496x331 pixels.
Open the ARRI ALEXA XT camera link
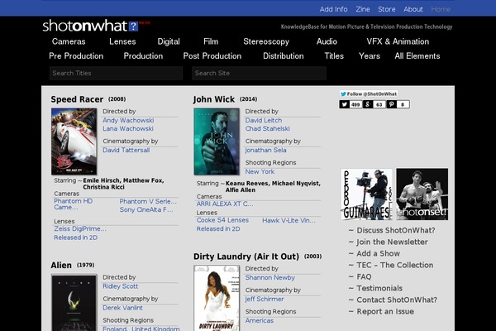(225, 204)
